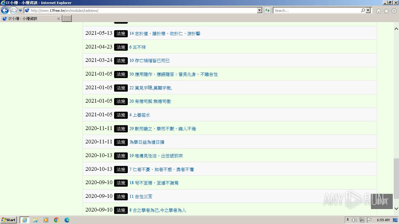Screen dimensions: 399x224
Task: Open article 為學日益為道日損
Action: [147, 142]
